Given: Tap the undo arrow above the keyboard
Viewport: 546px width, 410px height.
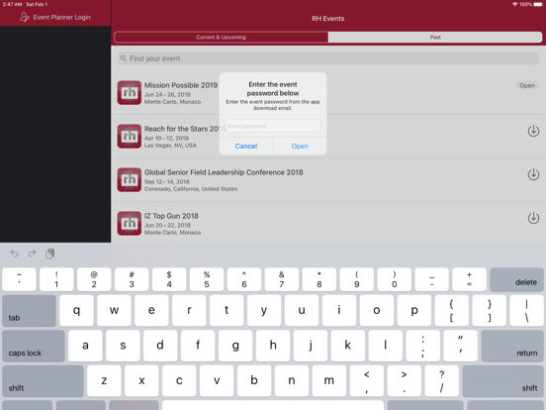Looking at the screenshot, I should click(x=14, y=254).
